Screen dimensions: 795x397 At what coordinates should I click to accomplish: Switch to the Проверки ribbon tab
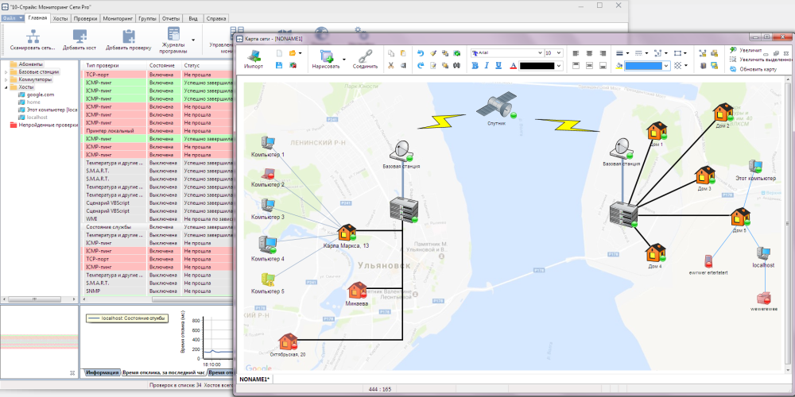point(85,18)
